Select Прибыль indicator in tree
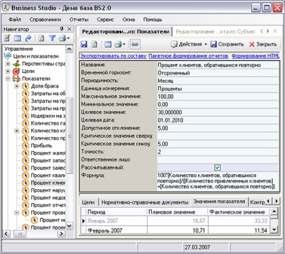Viewport: 285px width, 254px height. click(42, 146)
